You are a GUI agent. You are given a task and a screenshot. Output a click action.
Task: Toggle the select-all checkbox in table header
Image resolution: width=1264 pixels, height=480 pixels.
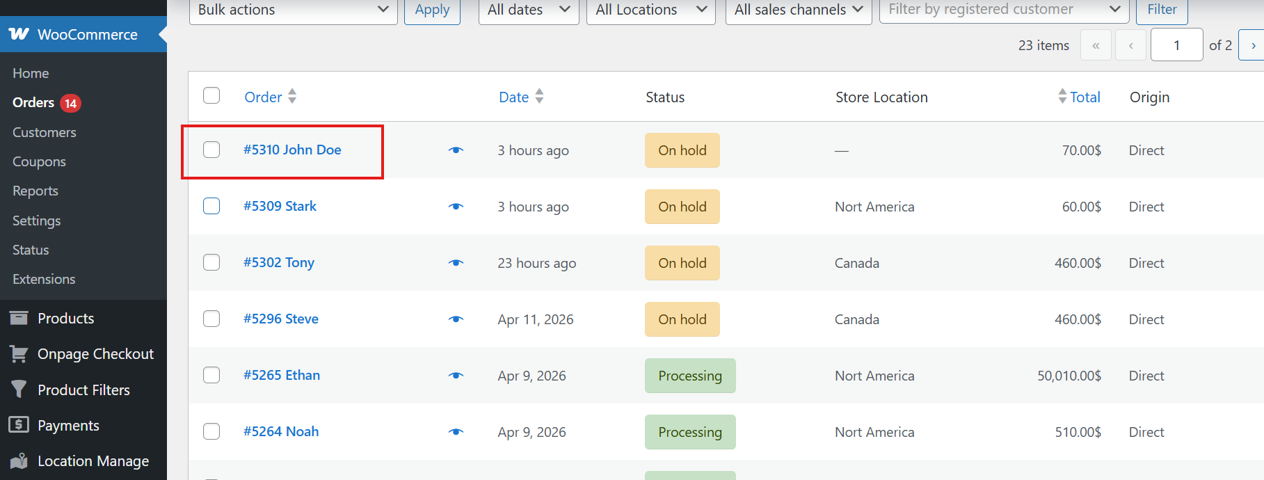pyautogui.click(x=211, y=95)
